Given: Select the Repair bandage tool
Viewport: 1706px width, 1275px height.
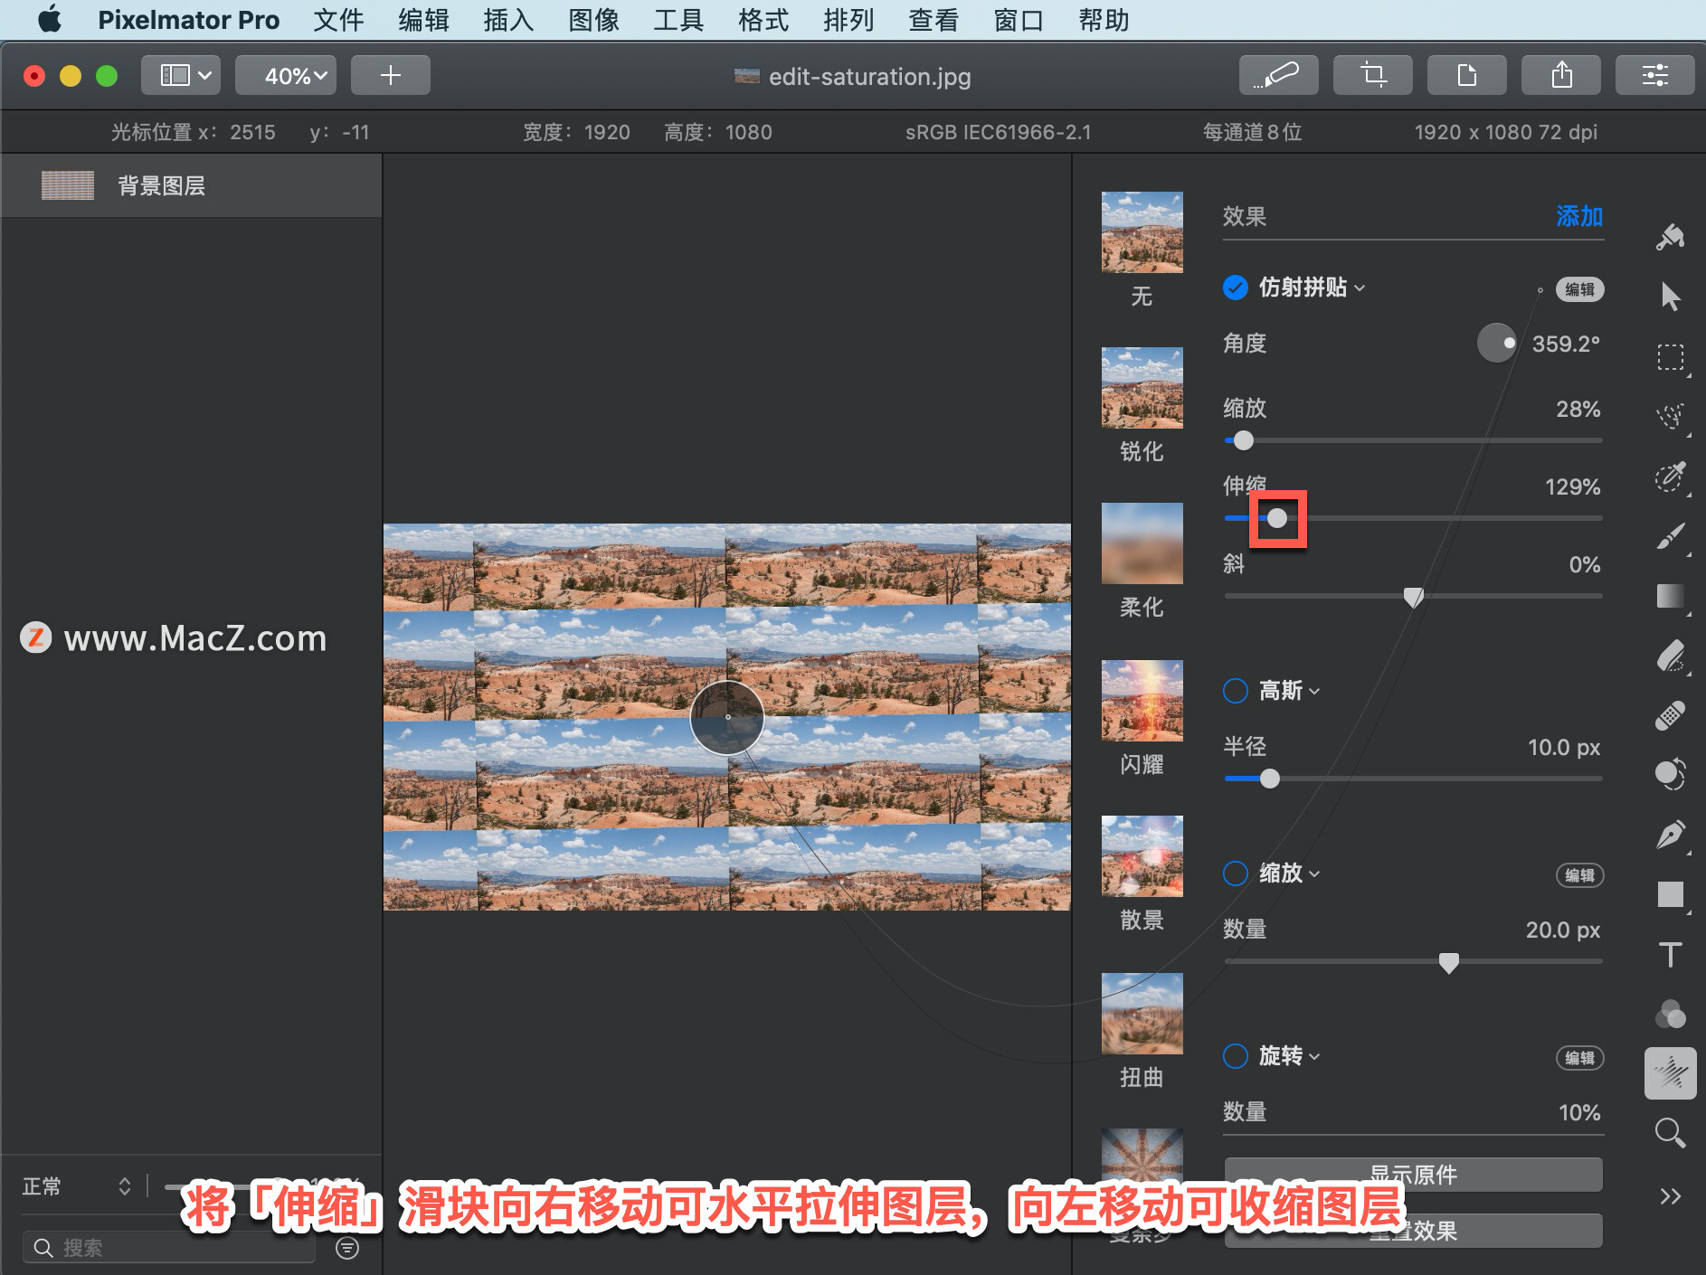Looking at the screenshot, I should click(1670, 715).
